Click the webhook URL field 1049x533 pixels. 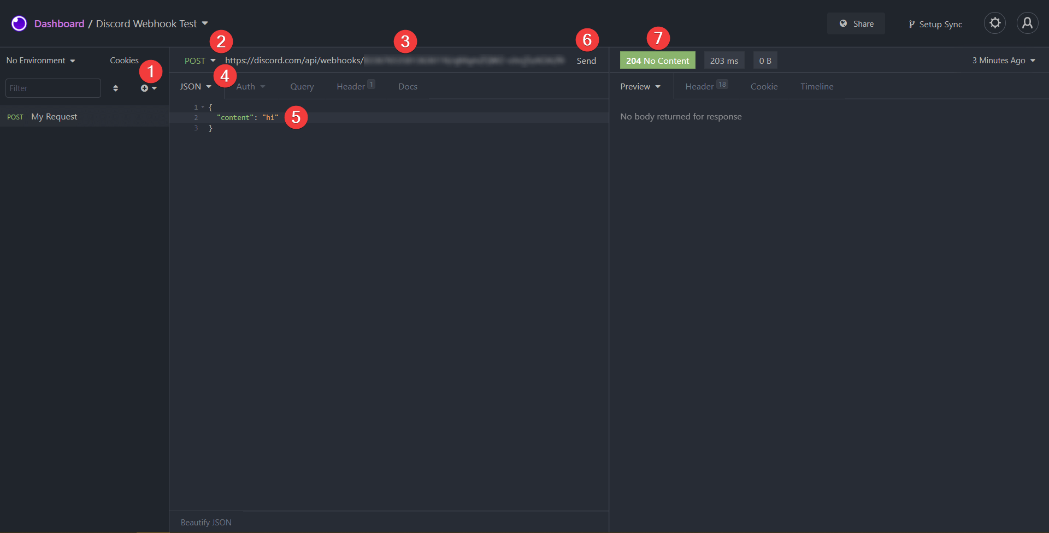pyautogui.click(x=395, y=61)
